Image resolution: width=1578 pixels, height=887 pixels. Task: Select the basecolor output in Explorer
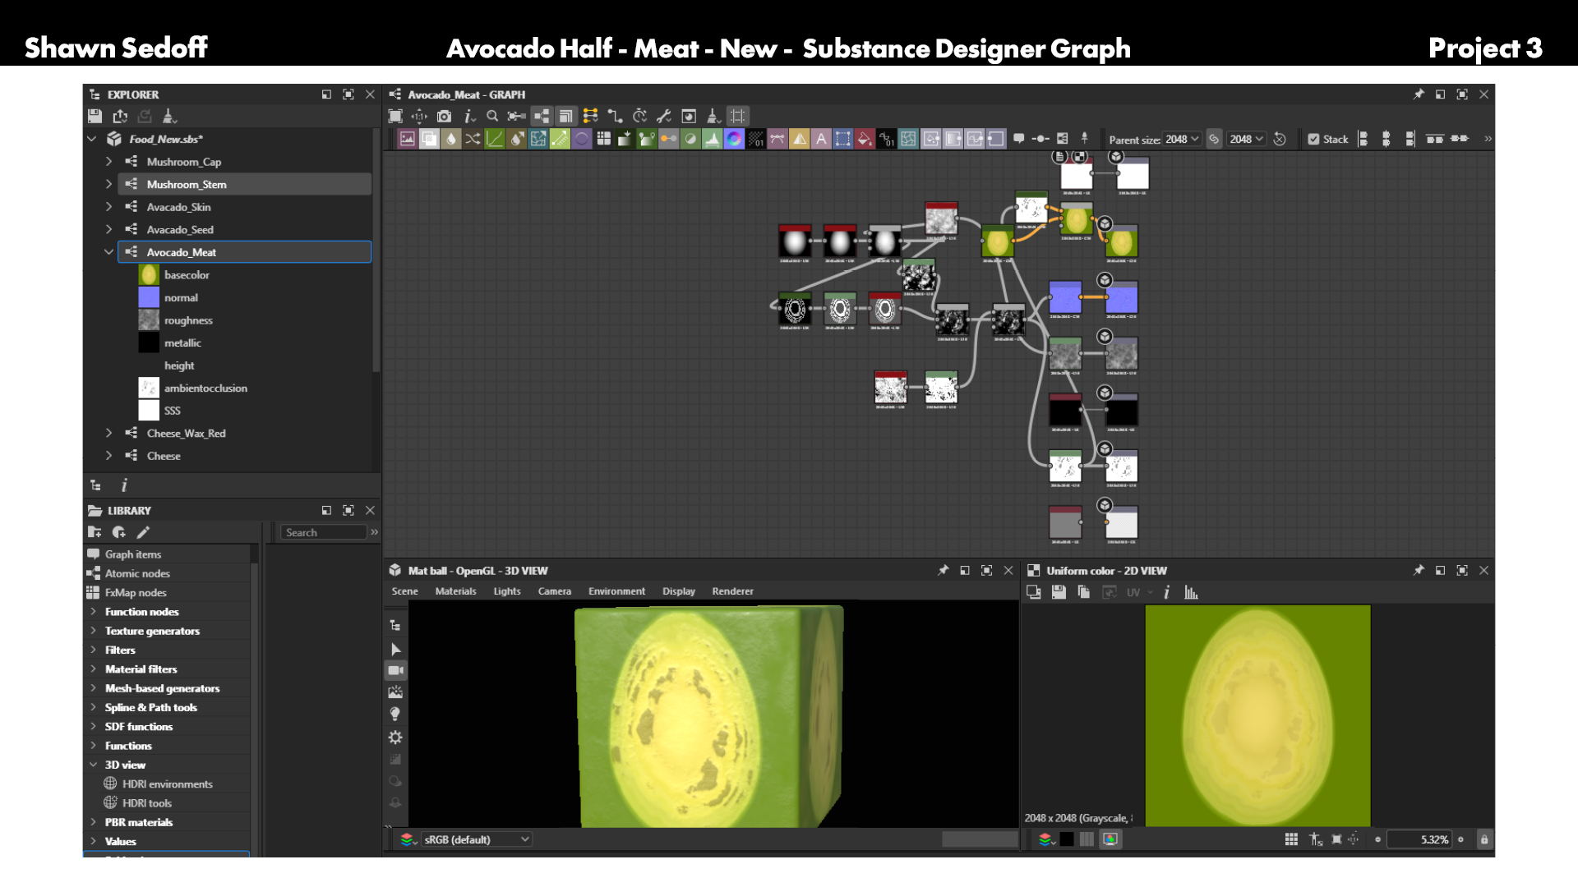(x=187, y=275)
